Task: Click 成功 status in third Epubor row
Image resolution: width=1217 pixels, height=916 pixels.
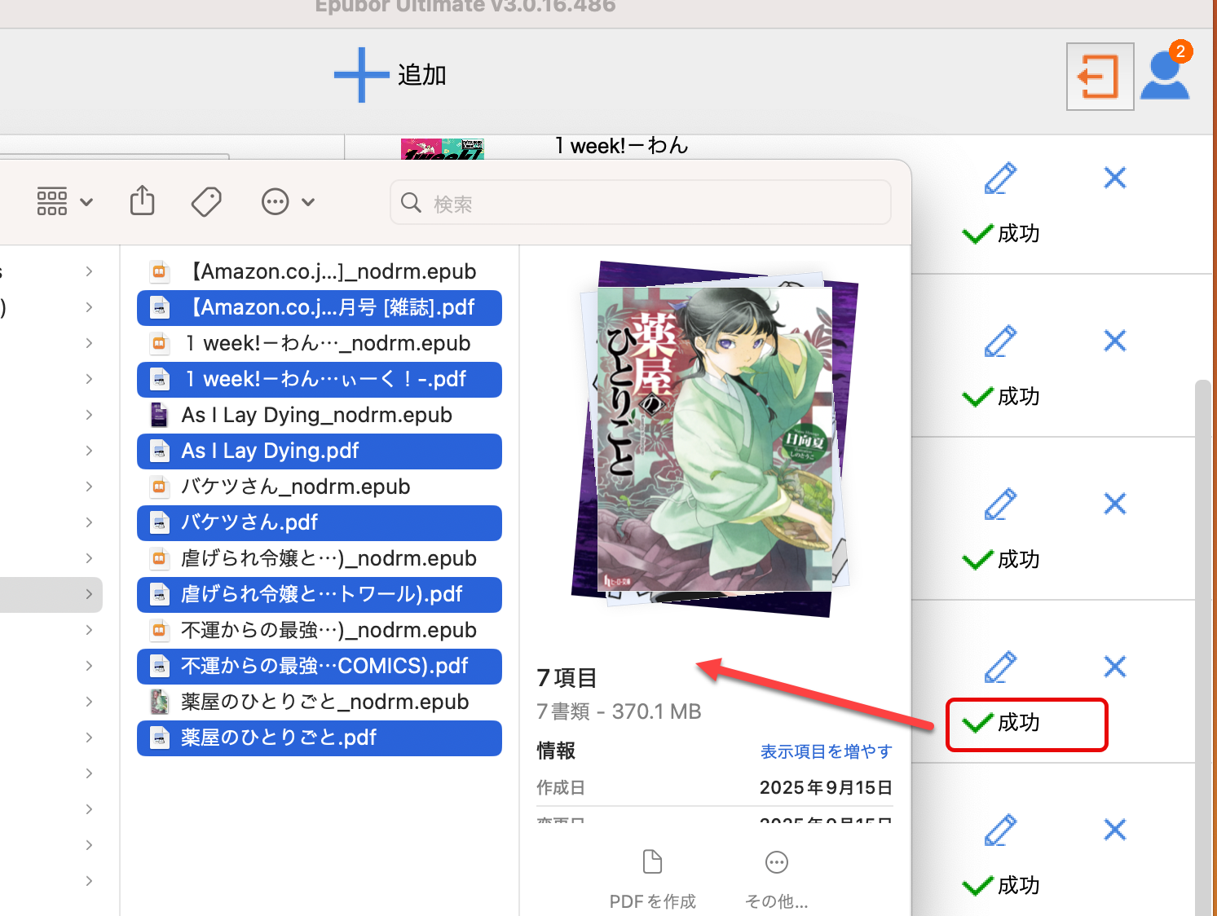Action: point(1001,560)
